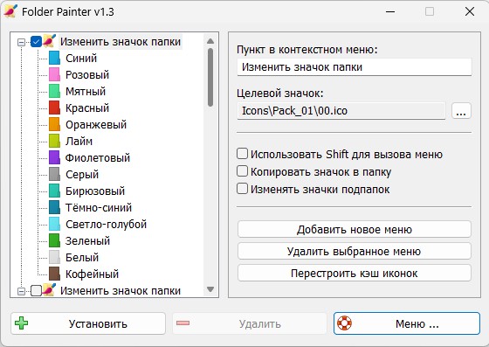The width and height of the screenshot is (489, 347).
Task: Pick the turquoise Бирюзовый folder icon
Action: pyautogui.click(x=54, y=191)
